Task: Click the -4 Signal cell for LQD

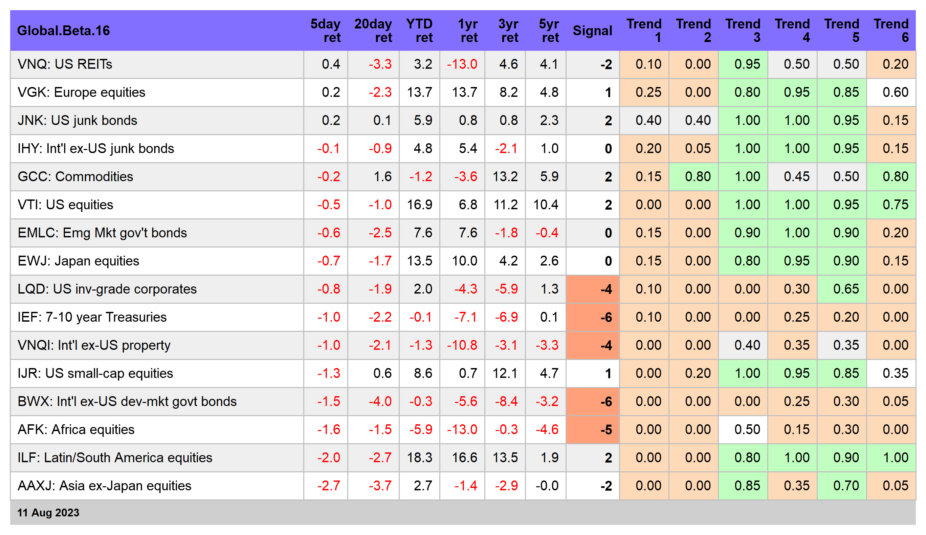Action: tap(593, 289)
